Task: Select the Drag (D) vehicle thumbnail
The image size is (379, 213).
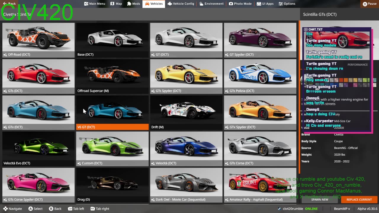Action: pyautogui.click(x=112, y=185)
